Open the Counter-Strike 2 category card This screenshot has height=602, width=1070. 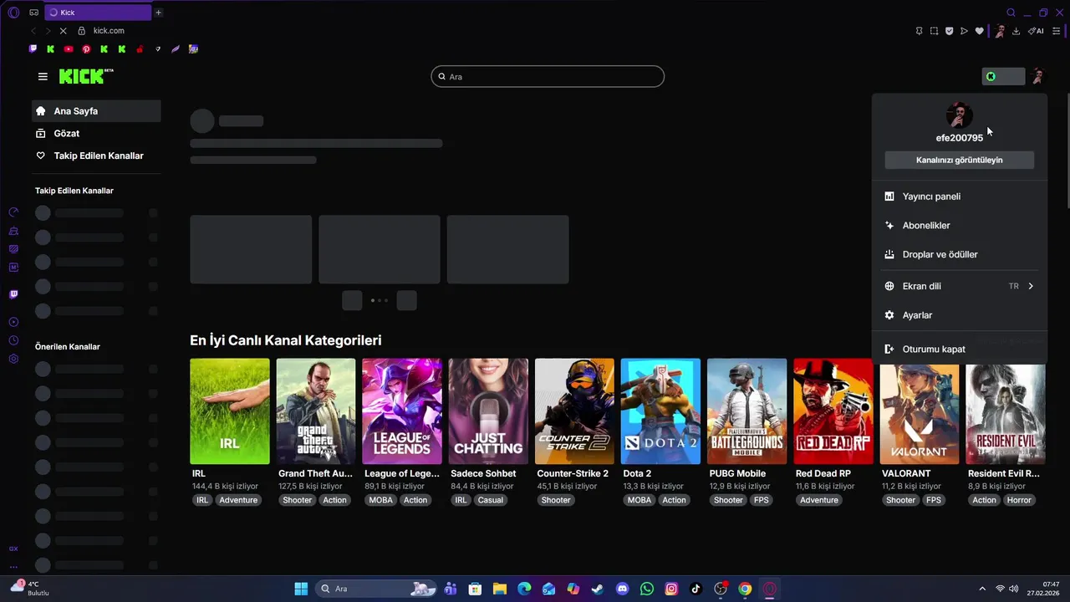(x=574, y=411)
